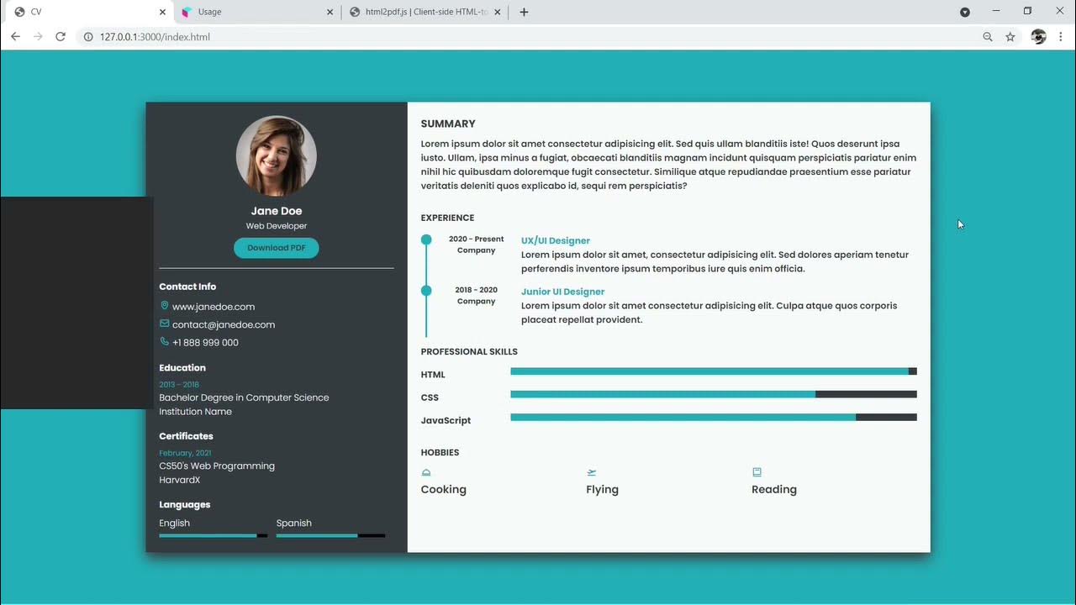1076x605 pixels.
Task: Click the HarvardX text
Action: (x=180, y=480)
